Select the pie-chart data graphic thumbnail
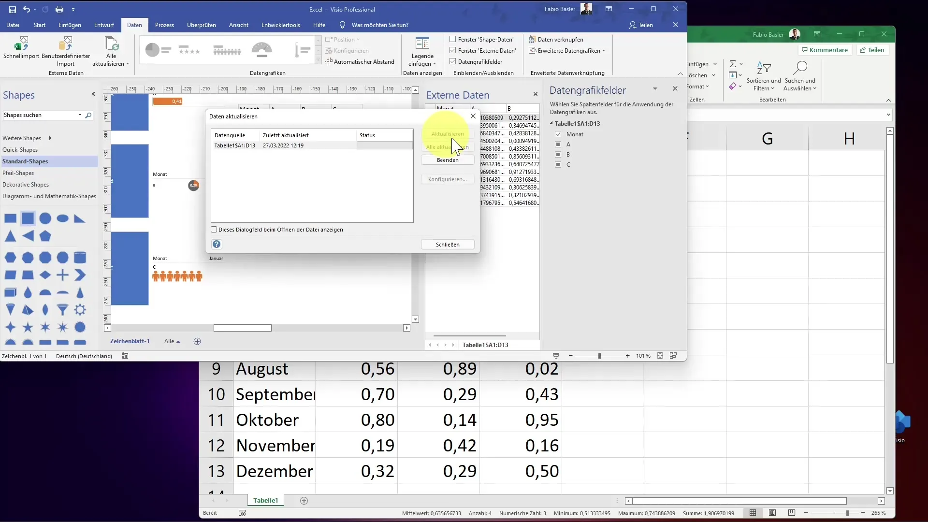Screen dimensions: 928x522 [x=158, y=50]
